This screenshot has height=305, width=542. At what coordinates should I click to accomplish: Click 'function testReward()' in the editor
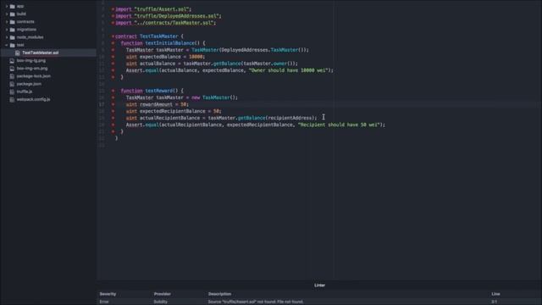tap(152, 91)
